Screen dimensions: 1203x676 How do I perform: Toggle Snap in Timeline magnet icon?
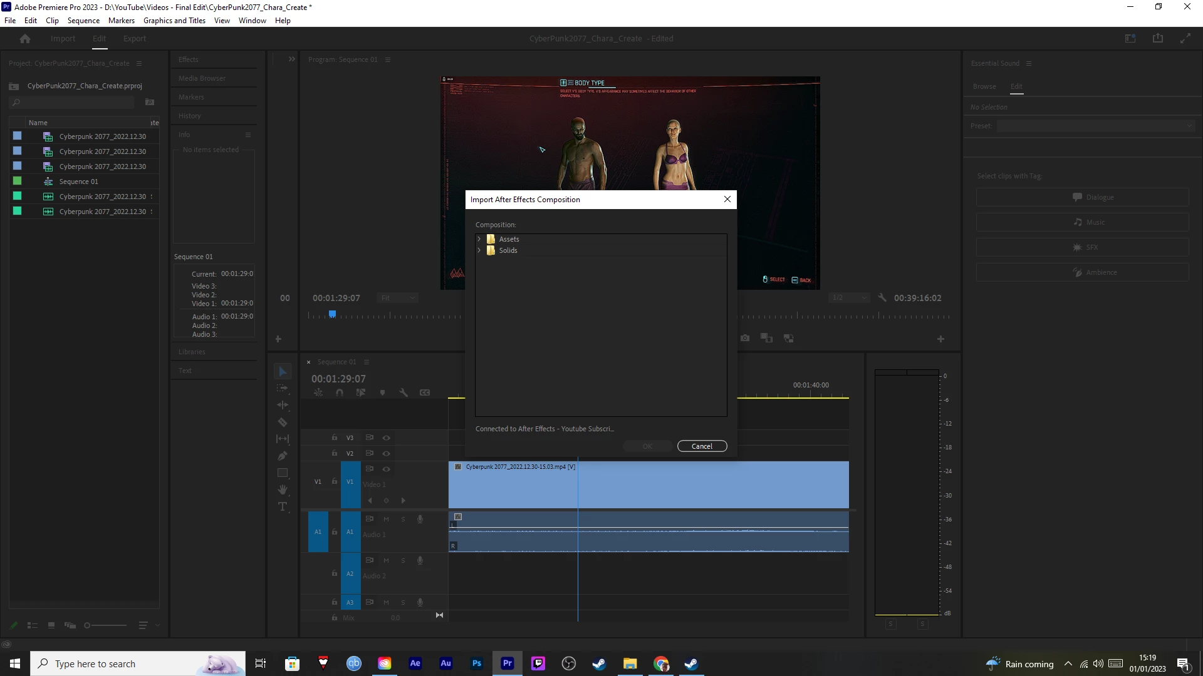pyautogui.click(x=340, y=392)
